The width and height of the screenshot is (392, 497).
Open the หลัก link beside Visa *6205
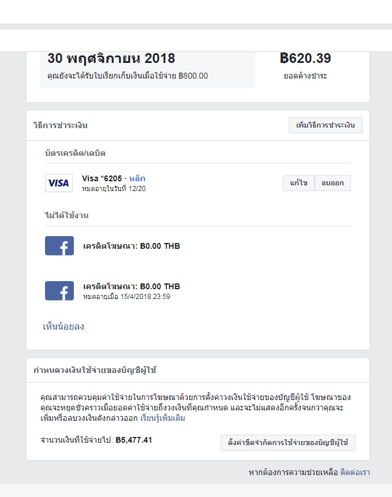coord(137,178)
